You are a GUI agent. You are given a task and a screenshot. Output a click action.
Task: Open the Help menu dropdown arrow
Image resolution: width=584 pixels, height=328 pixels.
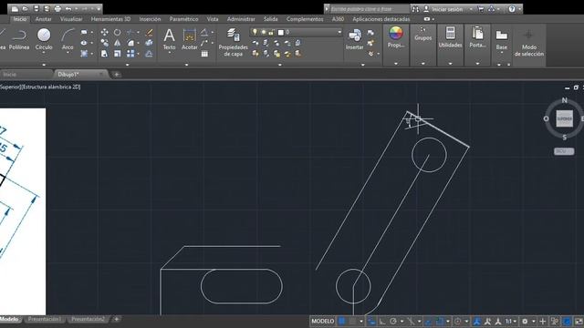coord(519,9)
